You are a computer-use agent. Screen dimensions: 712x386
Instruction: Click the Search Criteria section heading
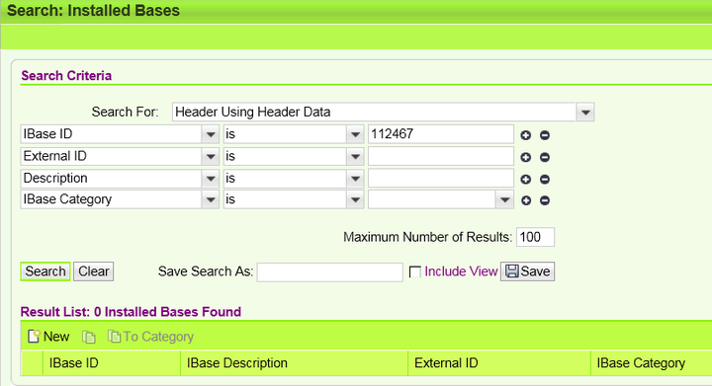click(x=66, y=76)
